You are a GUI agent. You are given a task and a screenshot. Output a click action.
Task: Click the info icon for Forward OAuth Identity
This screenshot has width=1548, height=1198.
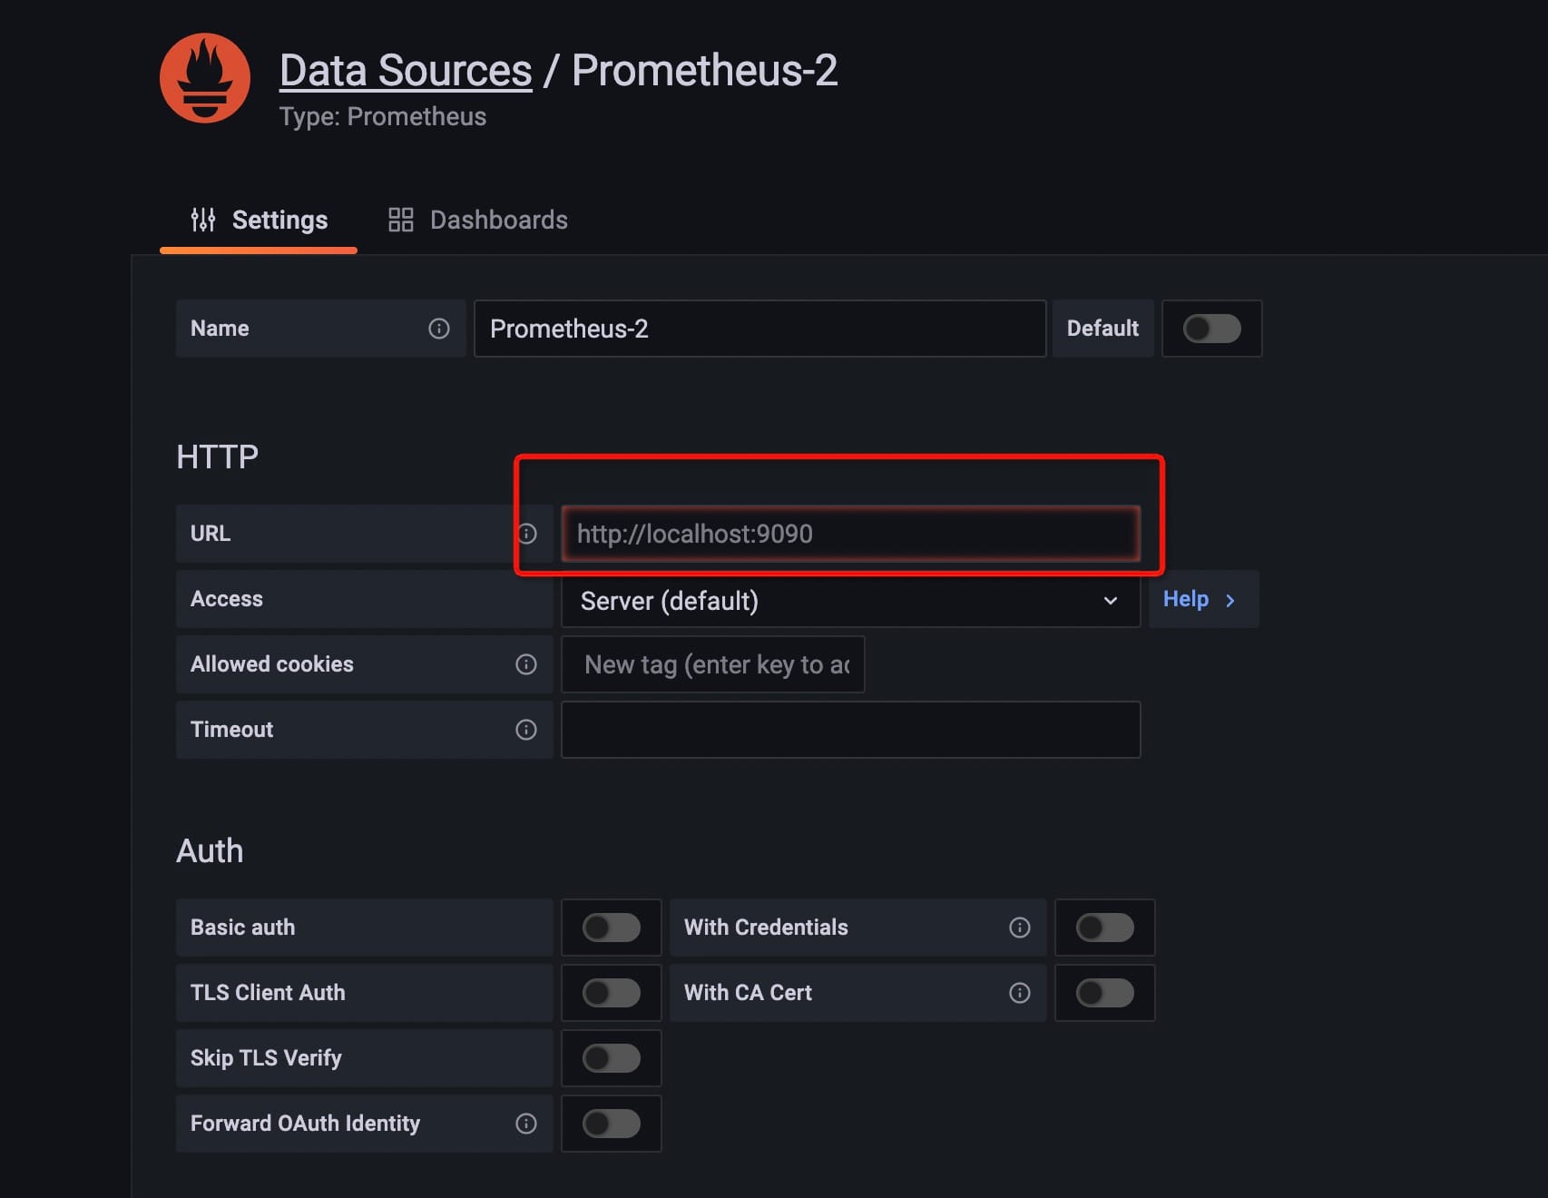526,1124
